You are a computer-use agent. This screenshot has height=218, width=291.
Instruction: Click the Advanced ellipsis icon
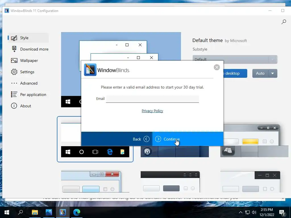[x=14, y=83]
